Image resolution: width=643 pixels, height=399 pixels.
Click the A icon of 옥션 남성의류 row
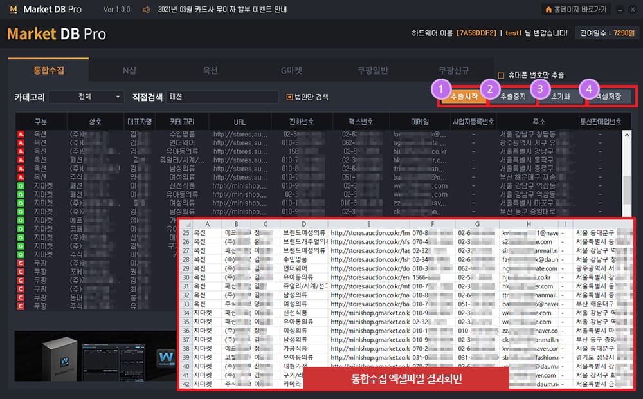tap(21, 169)
